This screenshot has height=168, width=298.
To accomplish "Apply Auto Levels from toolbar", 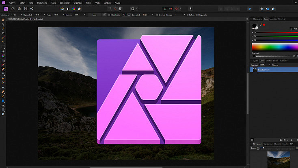I will point(63,9).
